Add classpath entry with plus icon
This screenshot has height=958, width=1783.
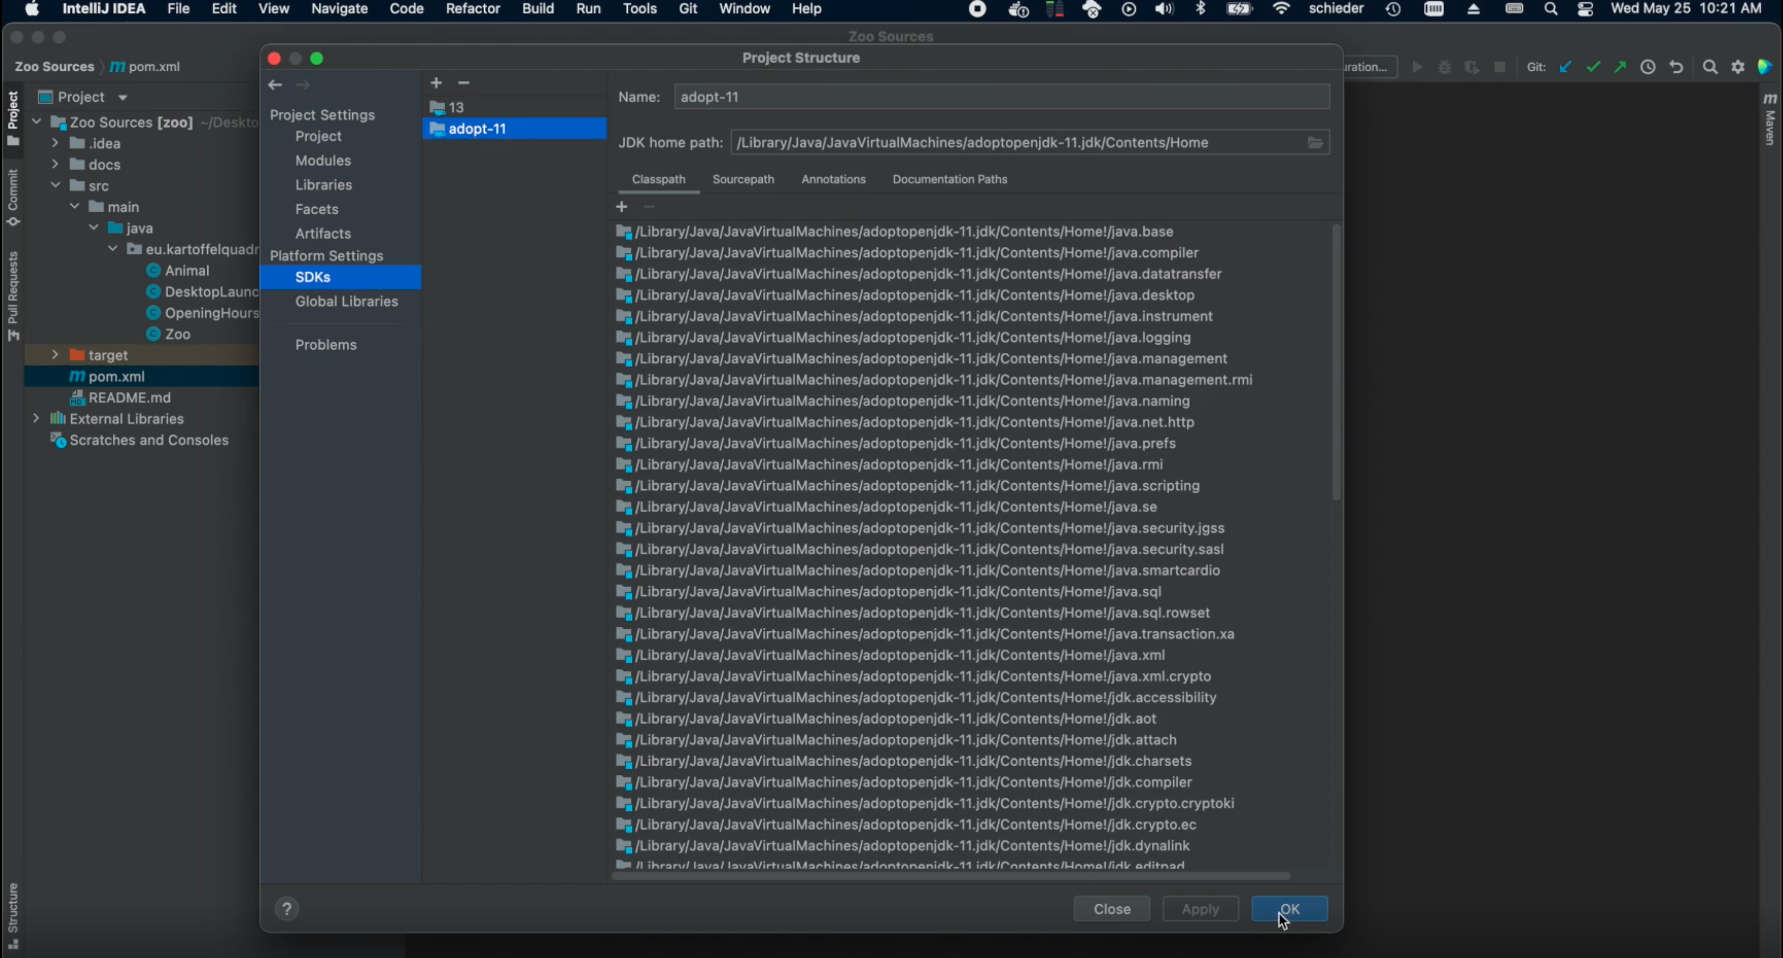622,207
